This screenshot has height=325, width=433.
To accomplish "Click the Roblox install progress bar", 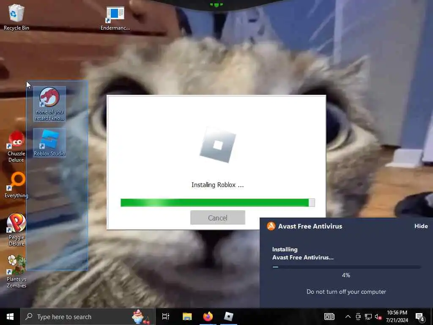I will point(218,203).
